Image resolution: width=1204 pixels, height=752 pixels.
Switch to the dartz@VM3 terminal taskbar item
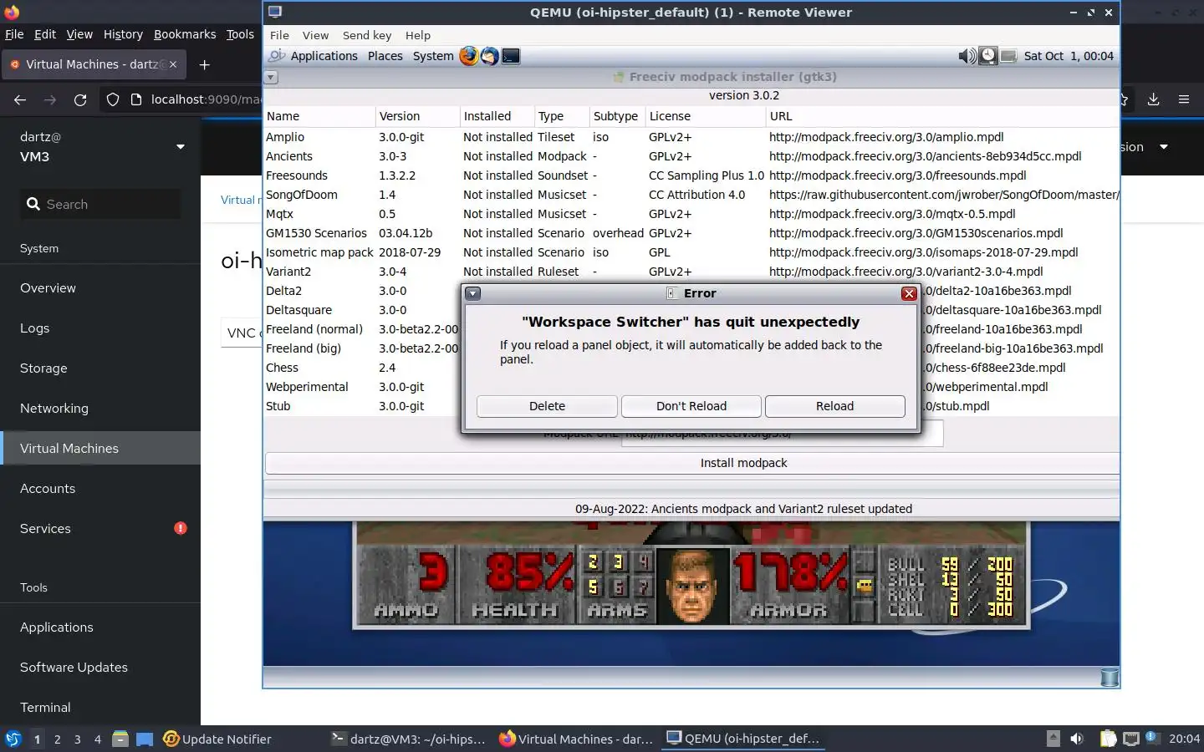tap(408, 739)
